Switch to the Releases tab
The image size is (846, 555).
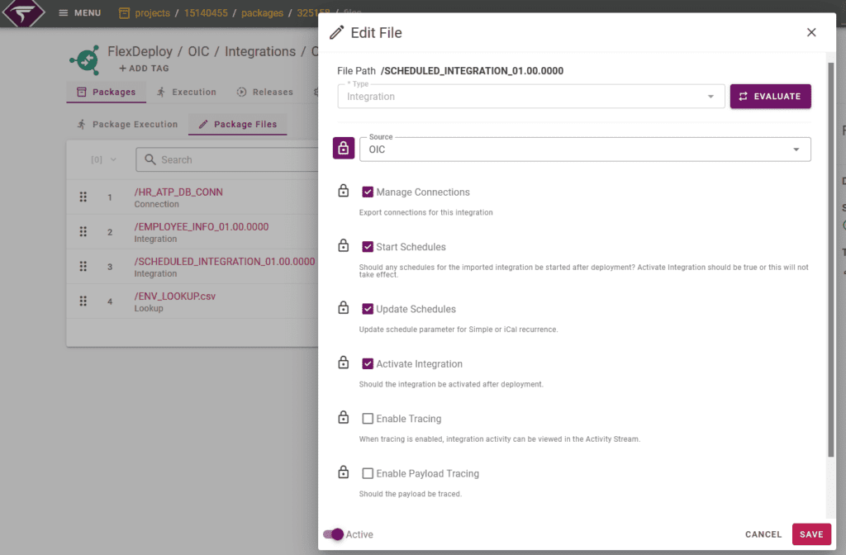coord(265,92)
